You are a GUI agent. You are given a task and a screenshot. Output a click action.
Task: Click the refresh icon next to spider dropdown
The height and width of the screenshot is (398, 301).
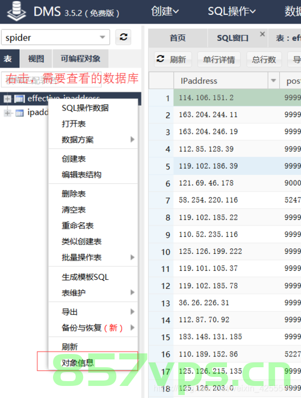123,37
